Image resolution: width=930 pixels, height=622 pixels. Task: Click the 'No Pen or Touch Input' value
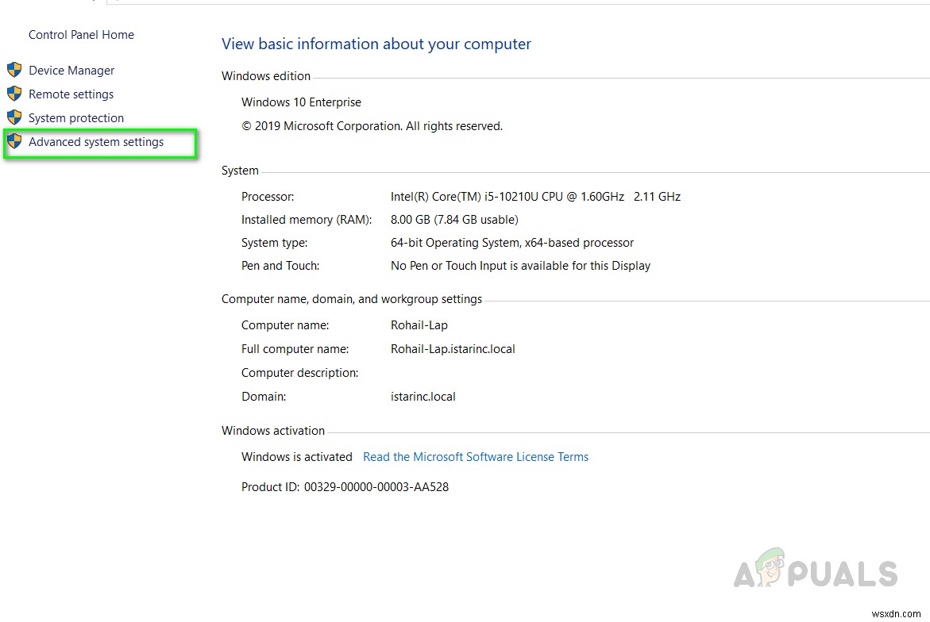pyautogui.click(x=520, y=266)
